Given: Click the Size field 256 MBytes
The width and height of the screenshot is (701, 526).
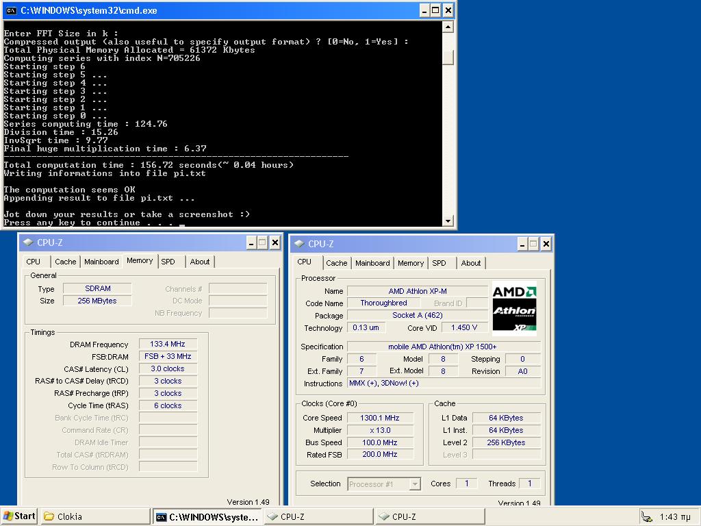Looking at the screenshot, I should 97,301.
